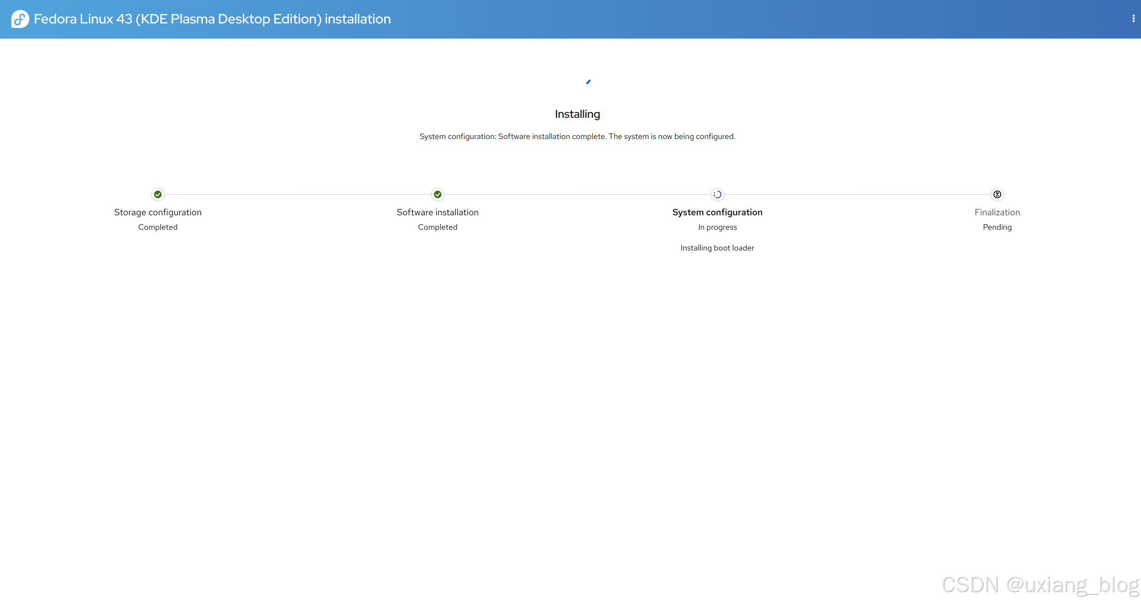Select the Finalization step label
Image resolution: width=1141 pixels, height=603 pixels.
[x=997, y=212]
